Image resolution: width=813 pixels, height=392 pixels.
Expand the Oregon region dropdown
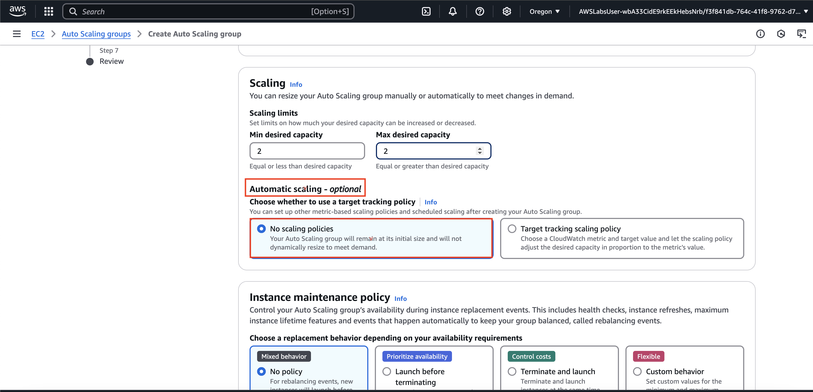point(545,11)
